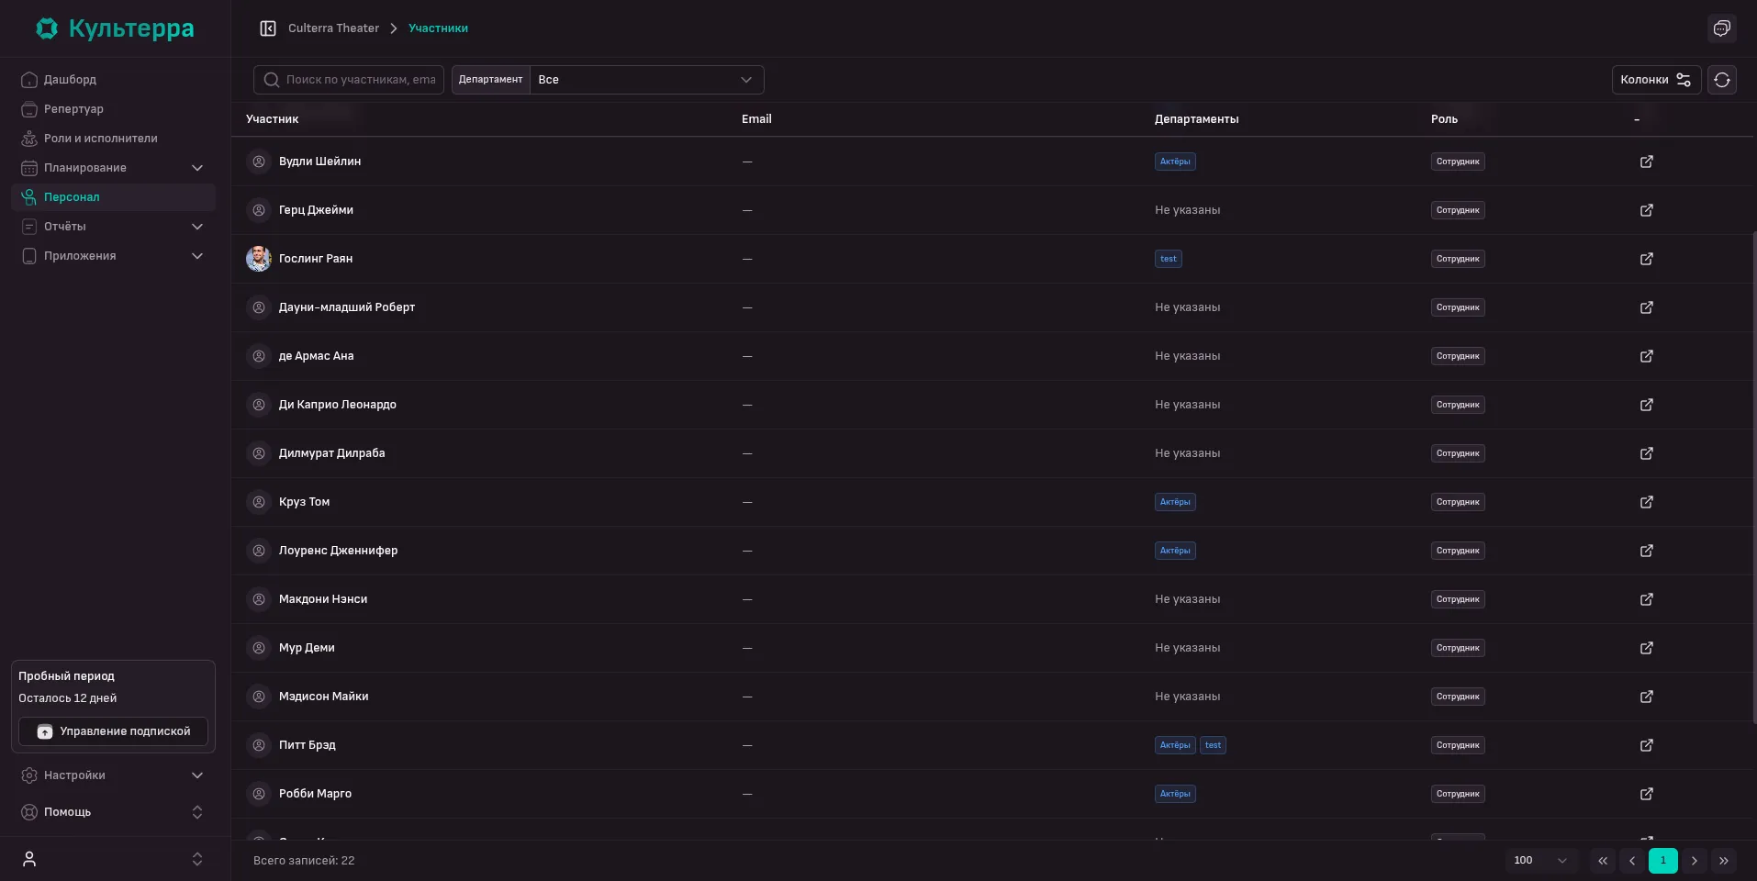Select page 1 button
The height and width of the screenshot is (881, 1757).
(1663, 861)
